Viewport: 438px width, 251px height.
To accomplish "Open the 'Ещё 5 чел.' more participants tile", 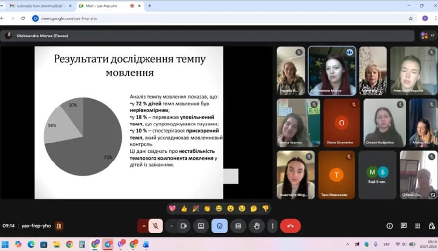I will [377, 175].
